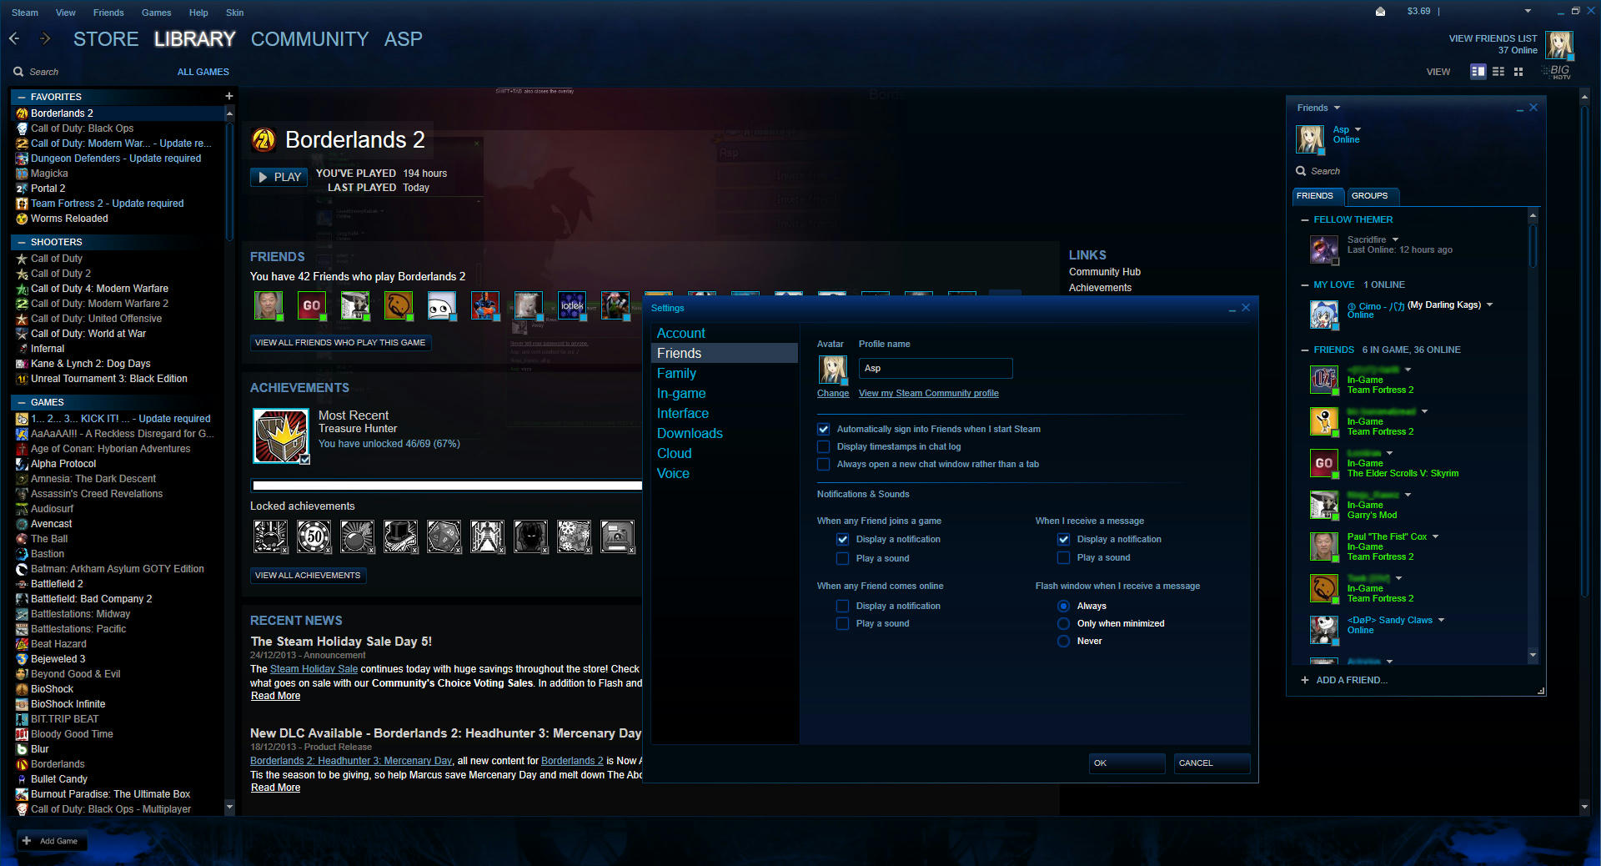This screenshot has height=866, width=1601.
Task: Launch Big Picture mode
Action: [1557, 72]
